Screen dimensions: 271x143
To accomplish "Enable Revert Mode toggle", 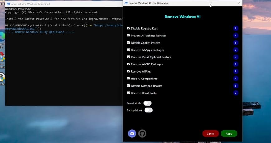I will click(147, 103).
